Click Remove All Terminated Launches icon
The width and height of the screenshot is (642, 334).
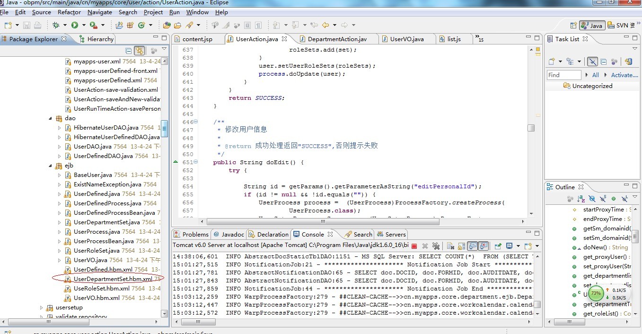(436, 246)
